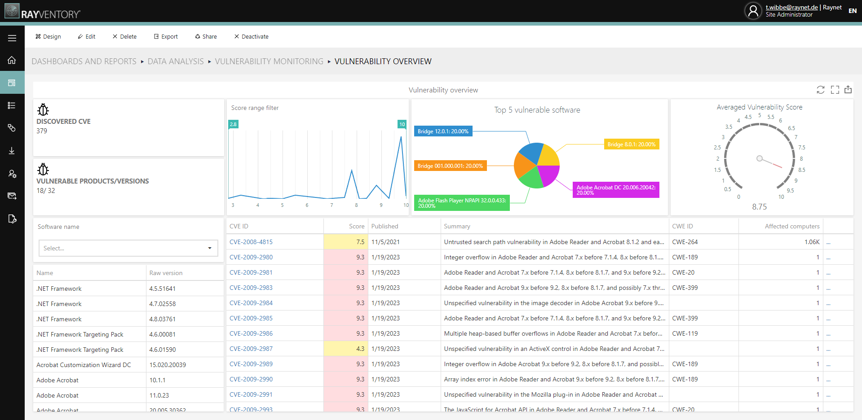This screenshot has width=862, height=420.
Task: Click the export/upload icon on the dashboard
Action: pos(849,90)
